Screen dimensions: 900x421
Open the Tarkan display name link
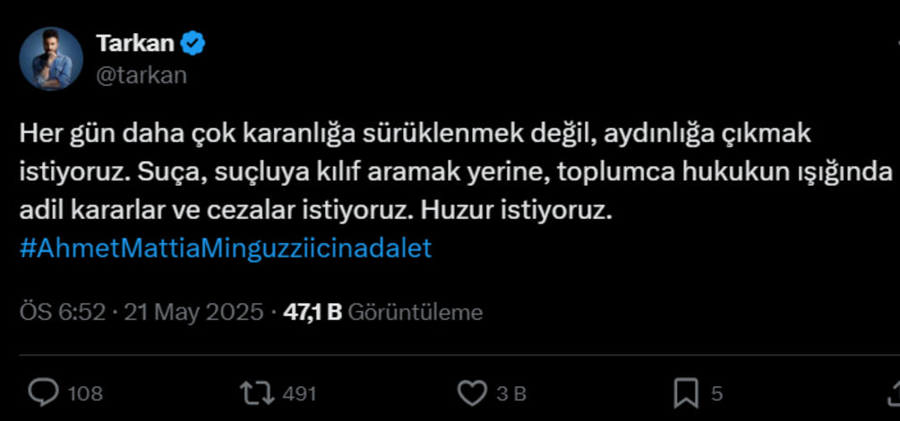pos(135,44)
